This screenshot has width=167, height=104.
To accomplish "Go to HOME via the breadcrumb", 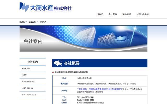I will click(x=22, y=22).
